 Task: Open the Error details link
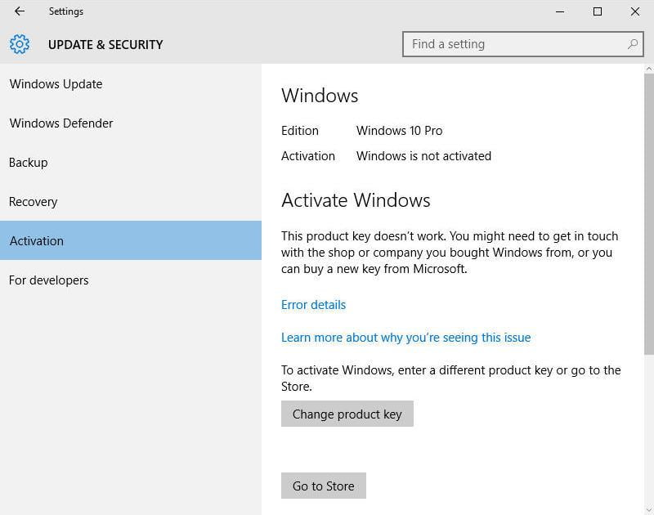pos(313,305)
